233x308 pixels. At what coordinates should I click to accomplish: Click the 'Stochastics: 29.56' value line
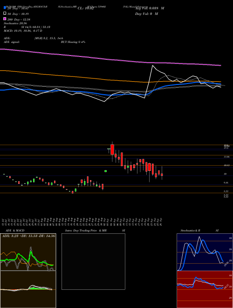pos(15,23)
